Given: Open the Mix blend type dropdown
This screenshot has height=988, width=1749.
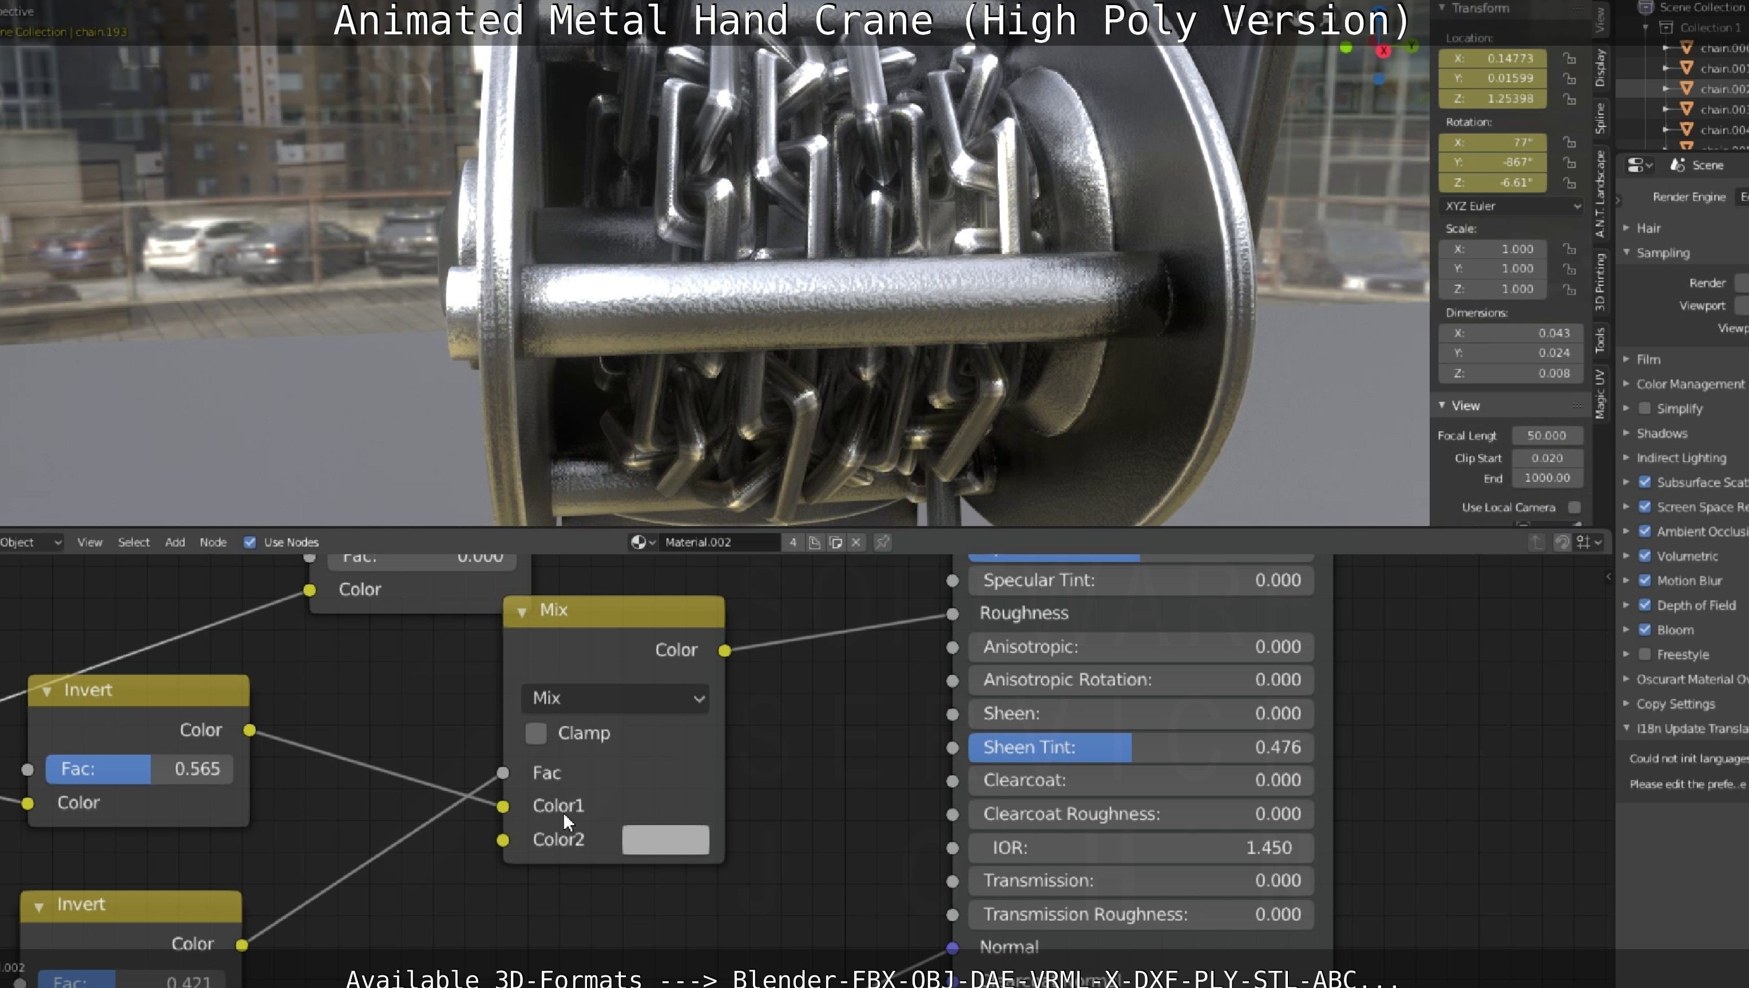Looking at the screenshot, I should 615,698.
